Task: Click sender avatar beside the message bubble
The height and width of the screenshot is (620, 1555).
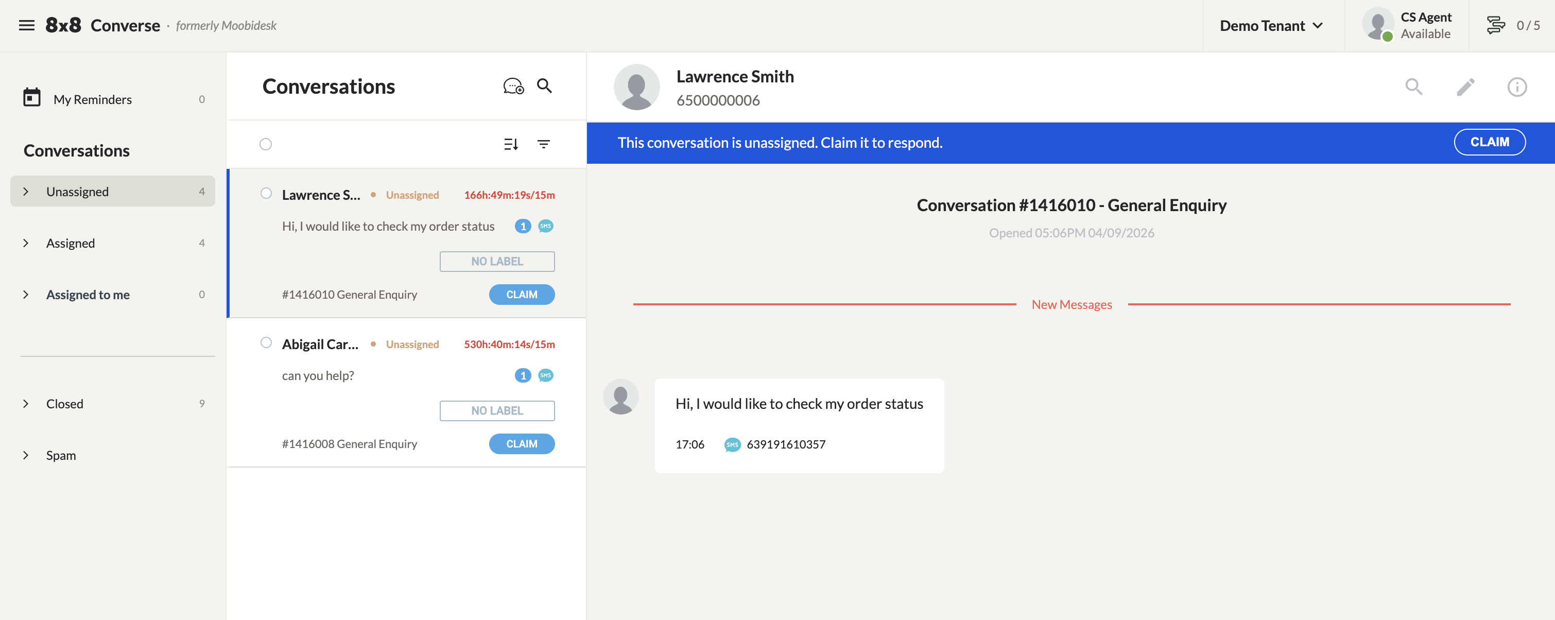Action: (x=620, y=396)
